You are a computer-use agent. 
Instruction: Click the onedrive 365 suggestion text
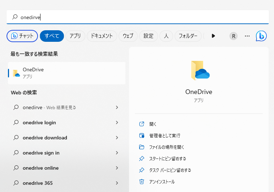tap(38, 183)
